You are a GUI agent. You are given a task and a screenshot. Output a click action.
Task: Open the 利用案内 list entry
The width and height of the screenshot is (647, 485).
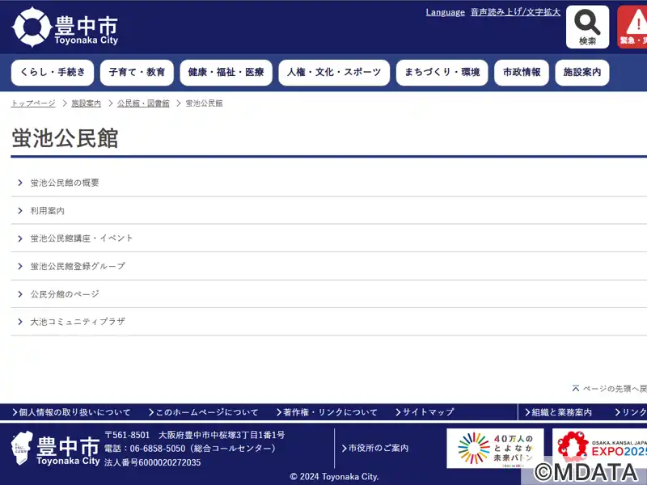tap(48, 210)
